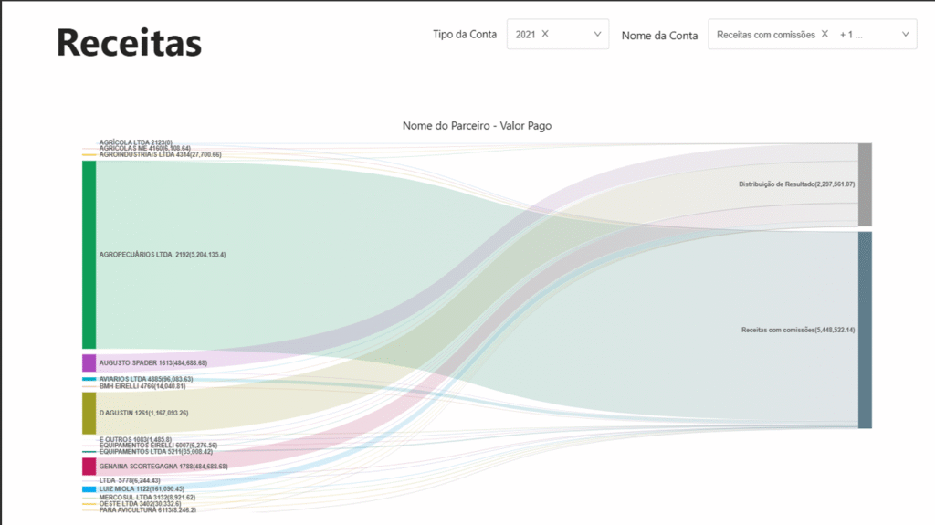Expand the Nome da Conta dropdown arrow

point(906,34)
